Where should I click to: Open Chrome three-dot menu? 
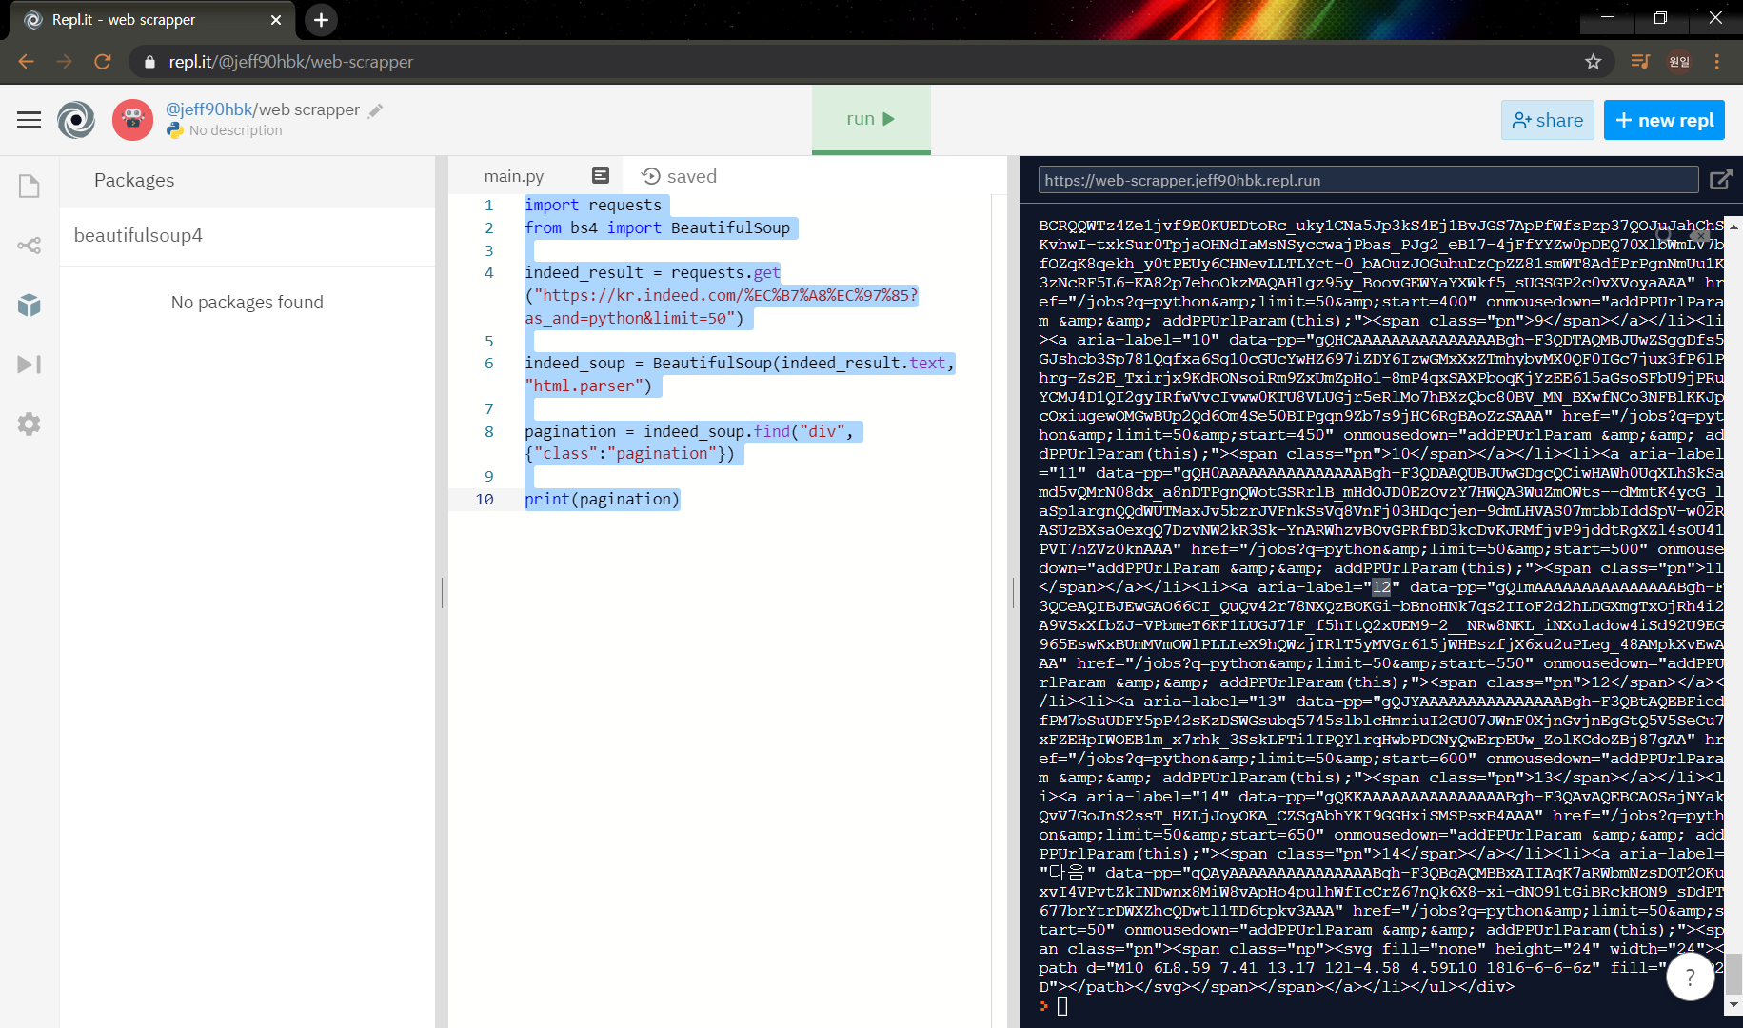[1717, 62]
